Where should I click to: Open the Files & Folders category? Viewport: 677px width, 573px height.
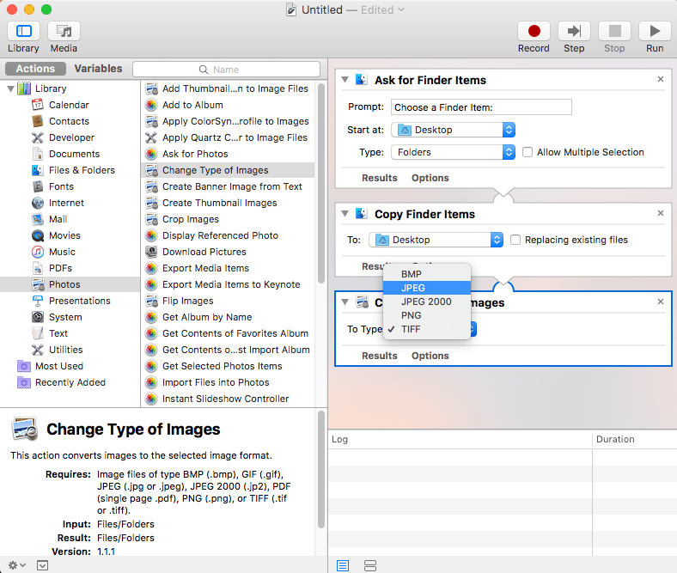coord(82,170)
